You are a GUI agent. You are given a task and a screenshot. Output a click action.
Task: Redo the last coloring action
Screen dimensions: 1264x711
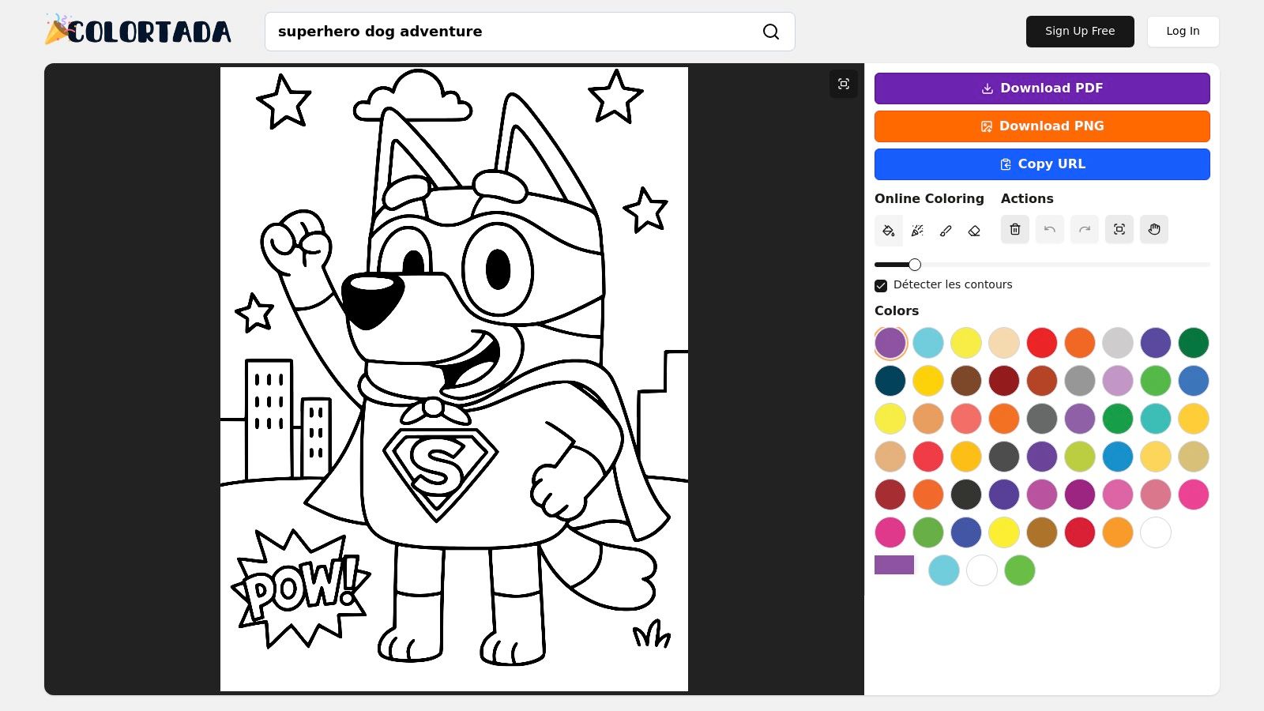click(x=1085, y=229)
